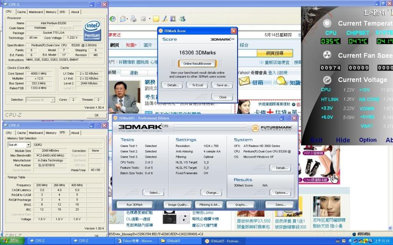The height and width of the screenshot is (245, 393).
Task: Open the About tab in top CPU-Z window
Action: [75, 12]
